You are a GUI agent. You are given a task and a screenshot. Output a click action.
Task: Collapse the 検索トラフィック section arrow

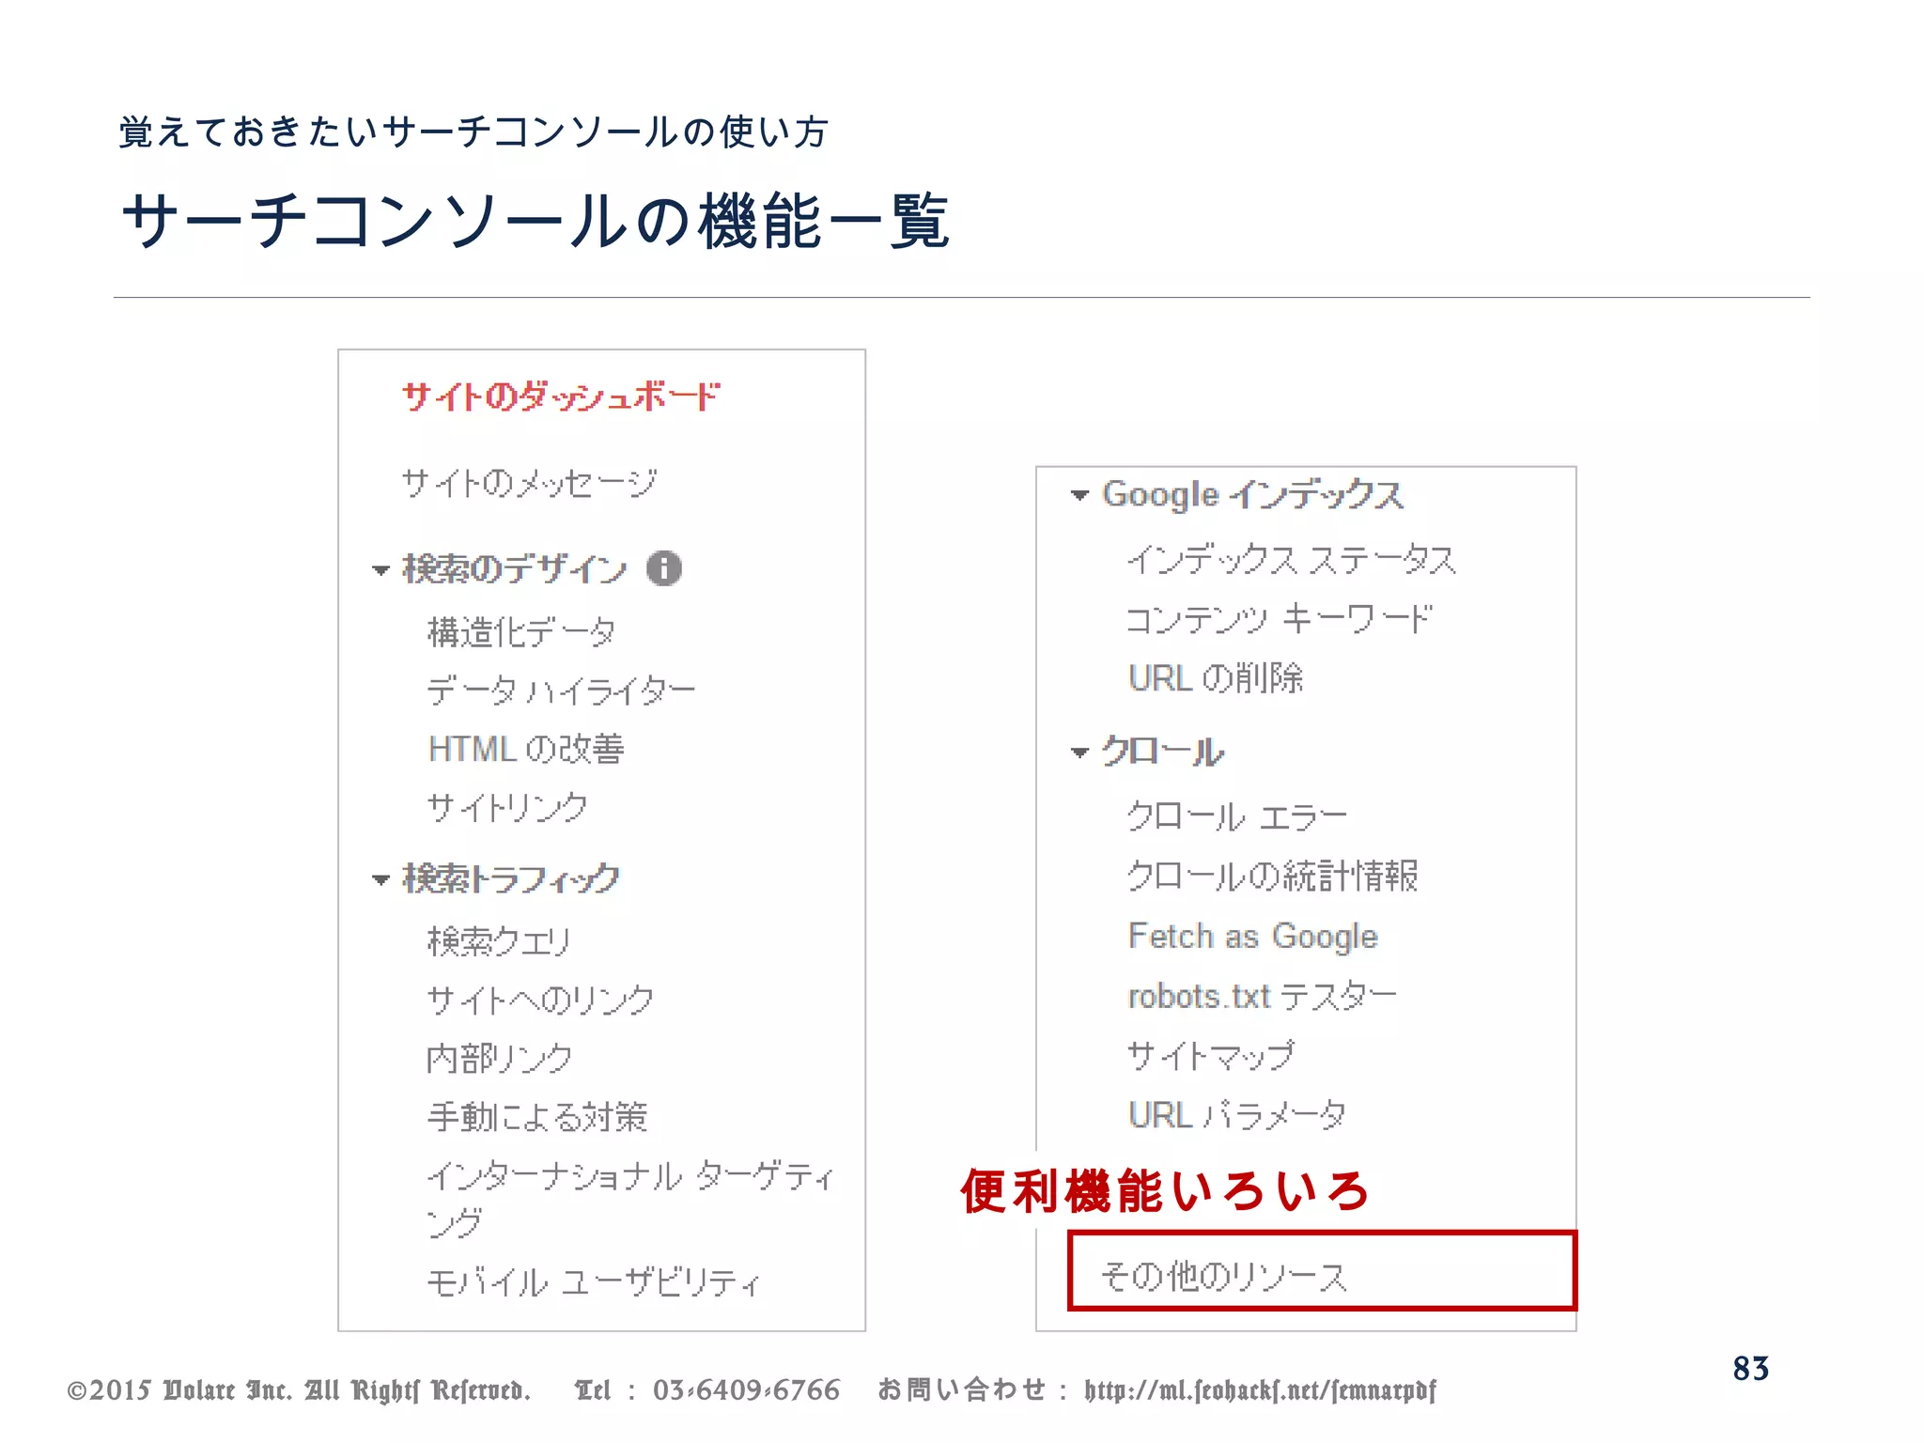coord(380,880)
